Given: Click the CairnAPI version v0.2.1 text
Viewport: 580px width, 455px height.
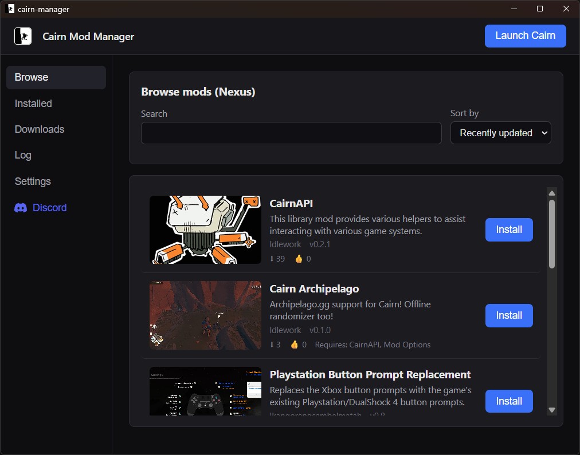Looking at the screenshot, I should pos(320,244).
